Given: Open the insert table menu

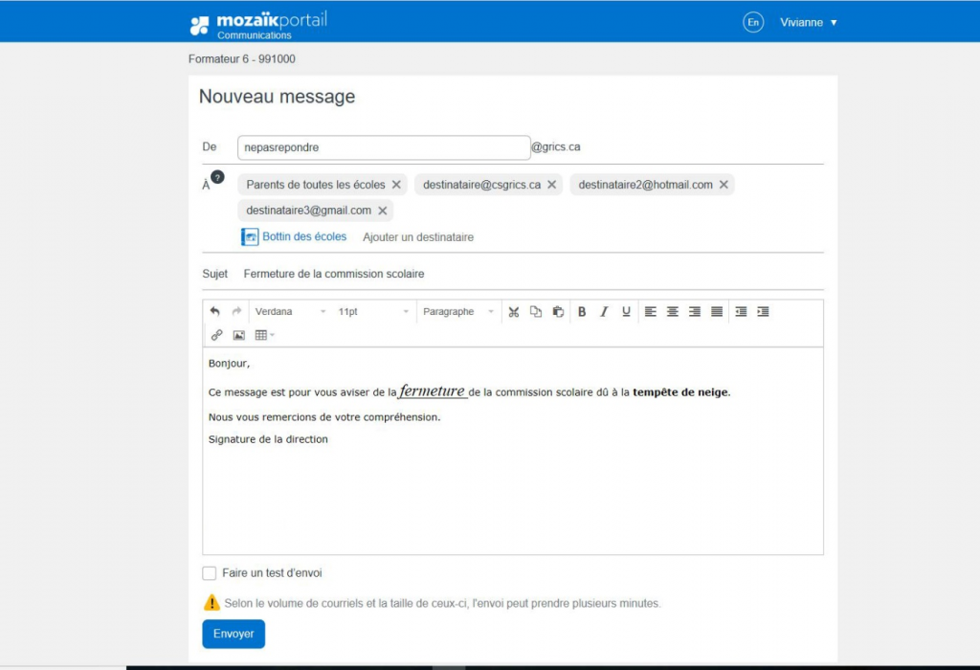Looking at the screenshot, I should (264, 335).
